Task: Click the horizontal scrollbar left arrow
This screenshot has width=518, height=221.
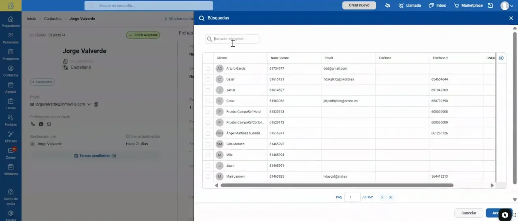Action: point(217,185)
